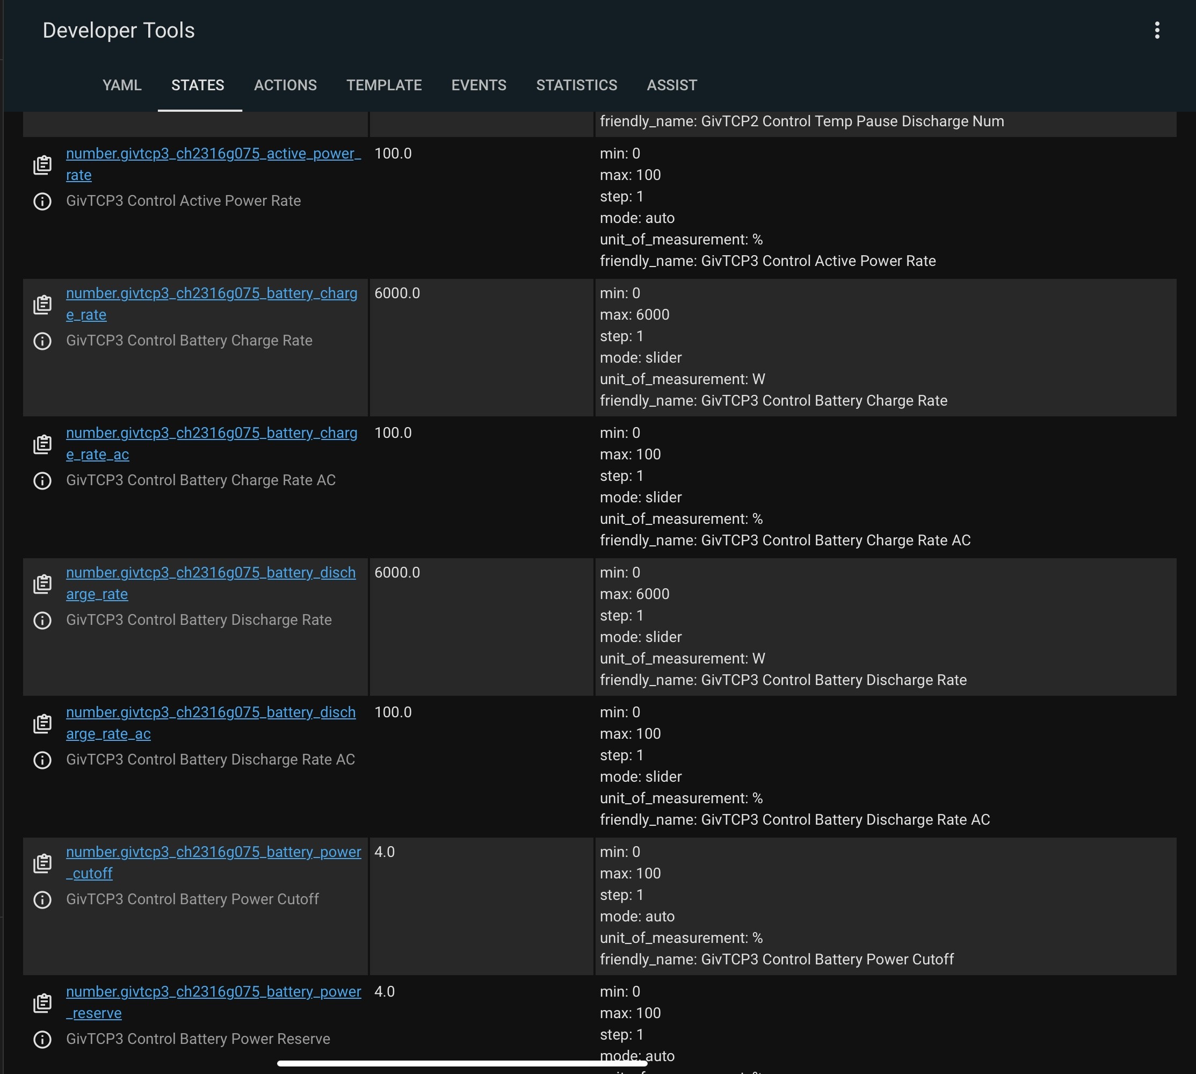Click 'mode: auto' for Active Power Rate
The width and height of the screenshot is (1196, 1074).
(x=637, y=218)
